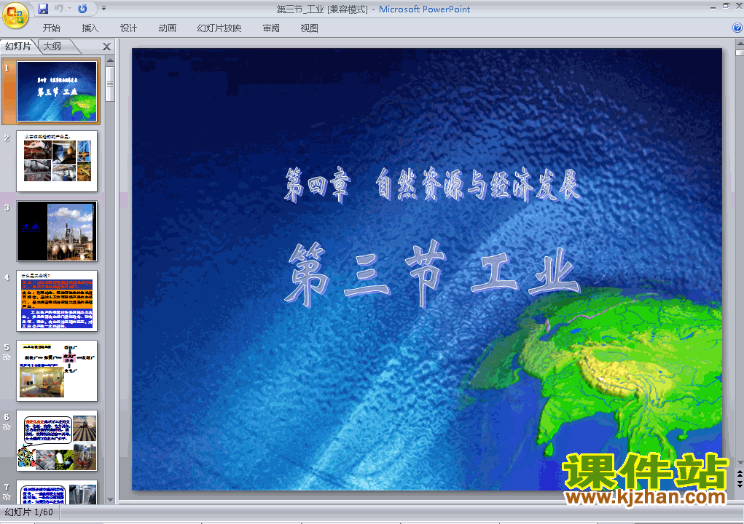The width and height of the screenshot is (744, 524).
Task: Click the blue Redo/Repeat icon
Action: point(82,9)
